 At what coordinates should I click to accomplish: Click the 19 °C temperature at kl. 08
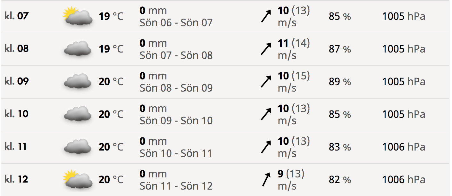pyautogui.click(x=111, y=49)
